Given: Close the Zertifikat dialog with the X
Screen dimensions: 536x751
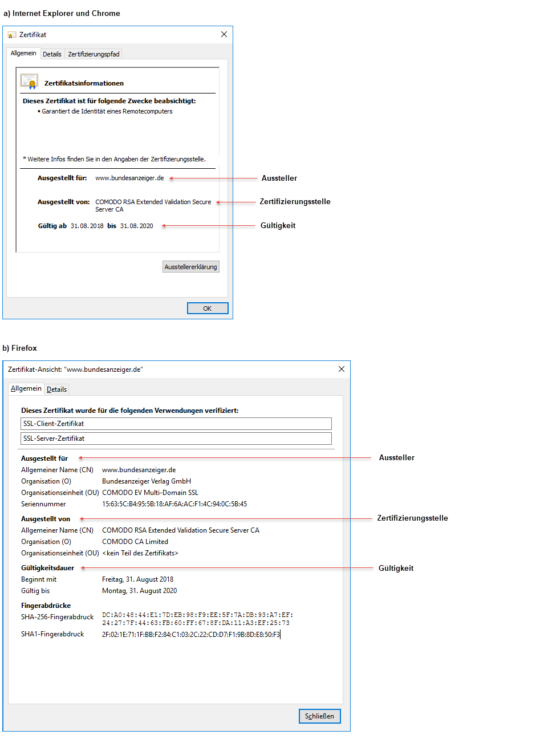Looking at the screenshot, I should (x=224, y=34).
